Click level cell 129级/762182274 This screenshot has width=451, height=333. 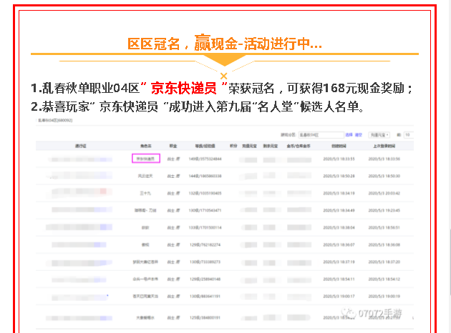(205, 245)
